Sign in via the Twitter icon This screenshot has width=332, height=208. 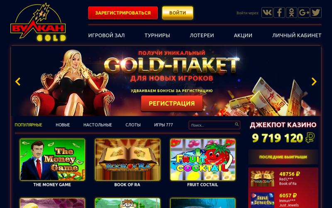pyautogui.click(x=316, y=12)
